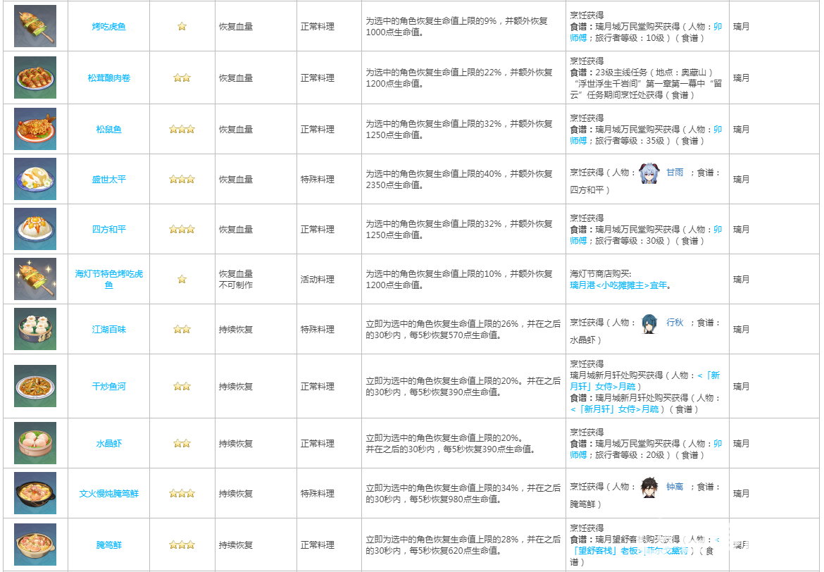Click the 文火慢炖腌笃鲜 dish image
Image resolution: width=824 pixels, height=572 pixels.
pos(35,493)
